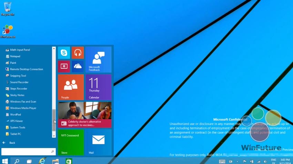Open Sticky Notes

pos(15,95)
